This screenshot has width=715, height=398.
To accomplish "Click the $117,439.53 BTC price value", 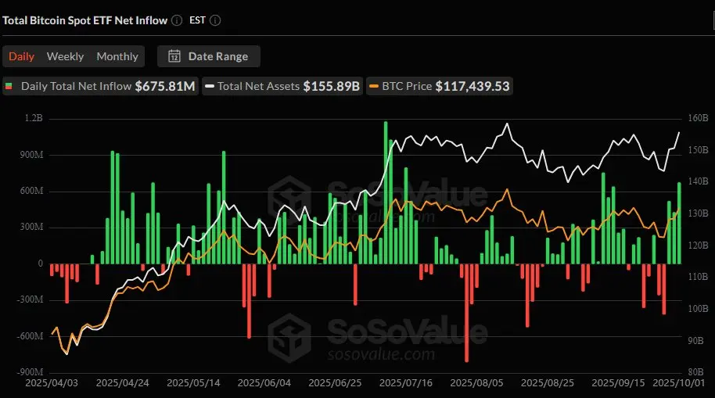I will tap(472, 86).
